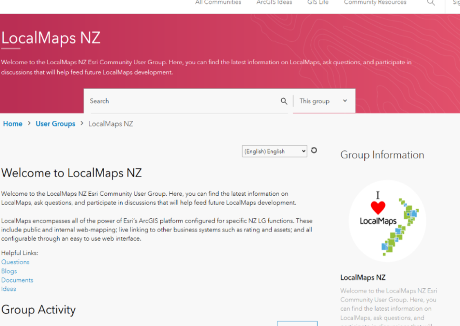The height and width of the screenshot is (326, 460).
Task: Click the 'Helpful Links:' label
Action: pos(20,253)
